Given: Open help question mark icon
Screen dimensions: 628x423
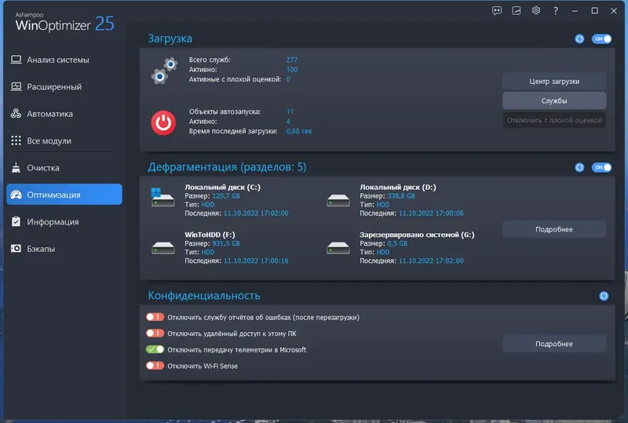Looking at the screenshot, I should tap(556, 11).
